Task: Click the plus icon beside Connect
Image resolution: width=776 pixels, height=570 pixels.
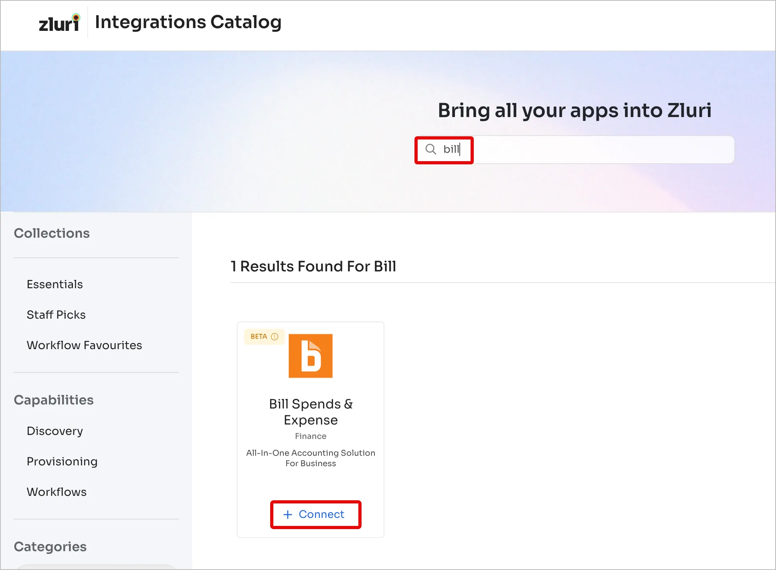Action: tap(287, 515)
